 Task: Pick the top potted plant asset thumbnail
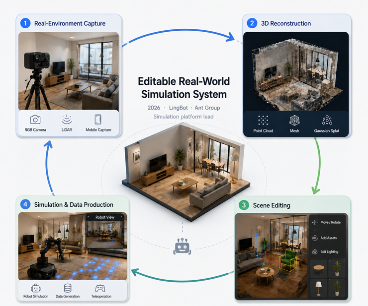pos(337,269)
